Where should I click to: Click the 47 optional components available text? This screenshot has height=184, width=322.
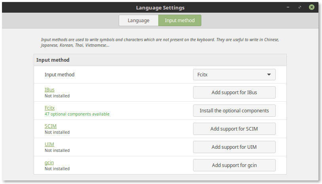coord(77,114)
